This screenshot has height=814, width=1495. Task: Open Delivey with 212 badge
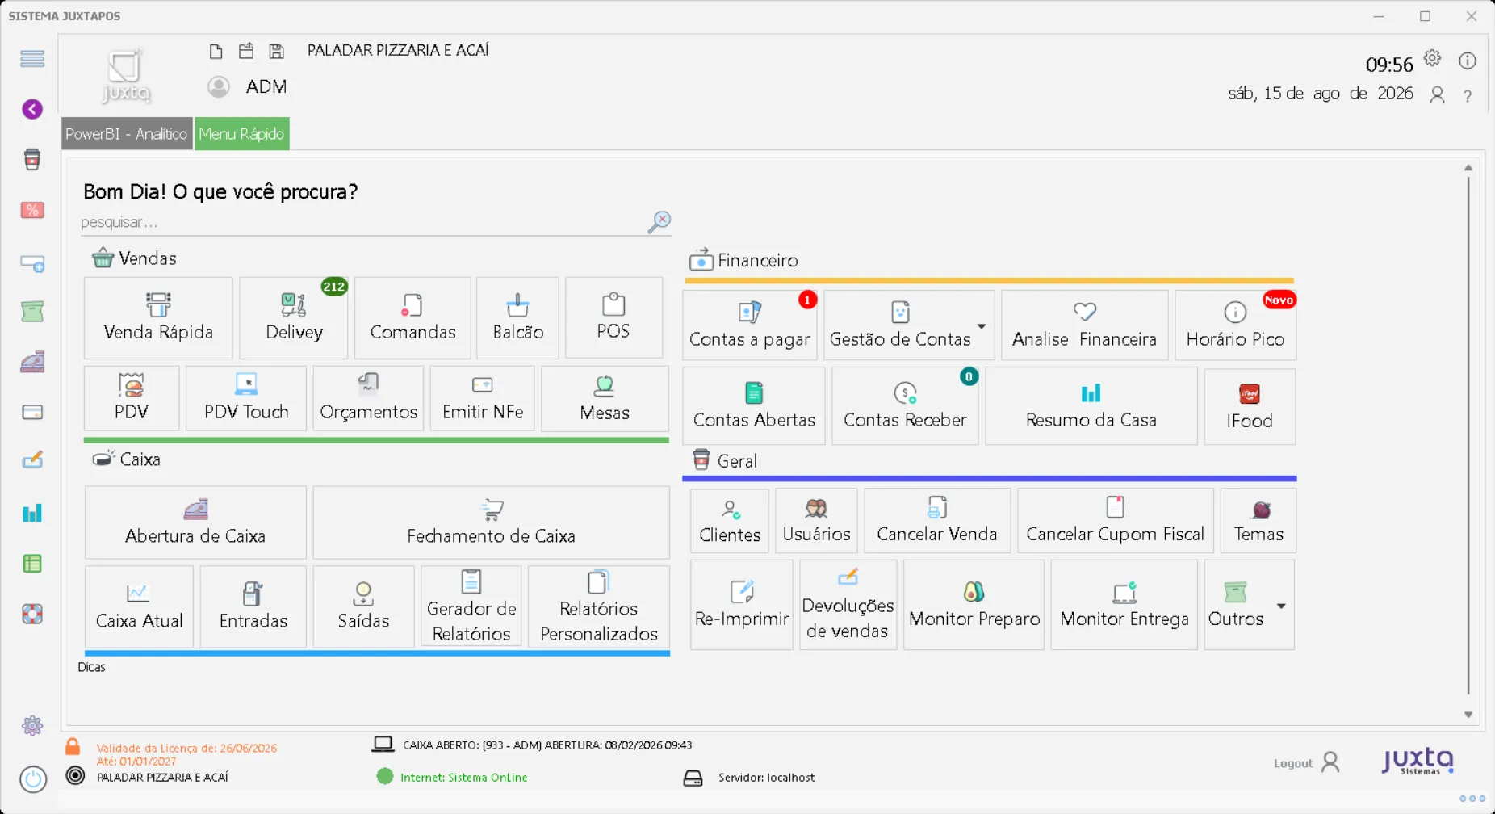point(294,317)
